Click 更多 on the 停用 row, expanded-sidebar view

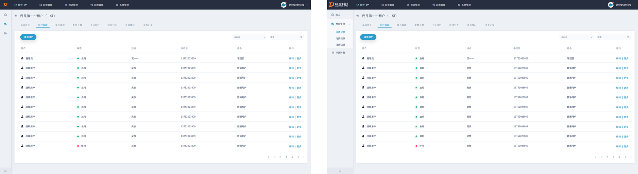[626, 146]
